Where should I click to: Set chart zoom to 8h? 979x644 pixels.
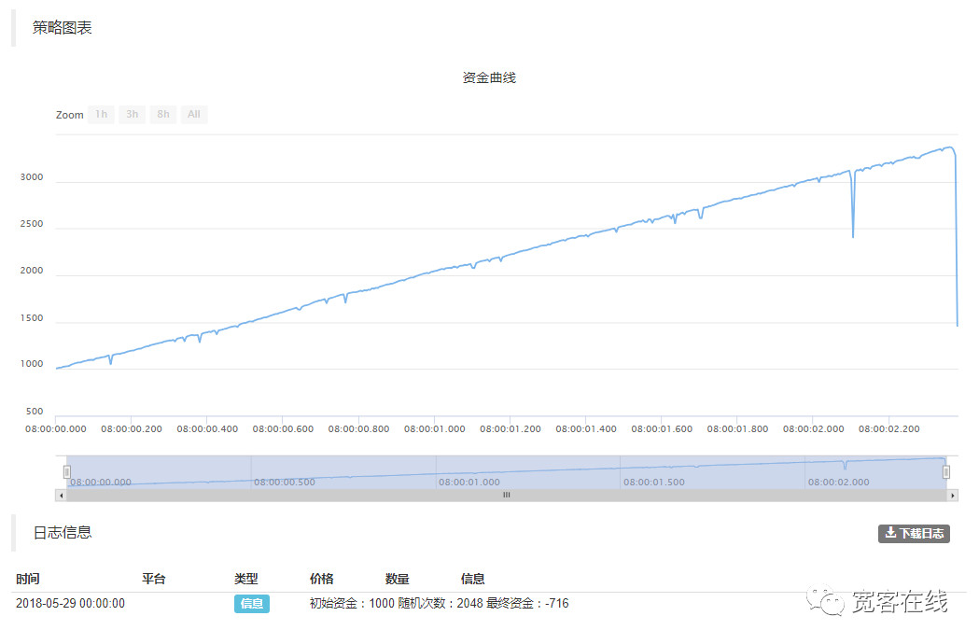pos(163,115)
